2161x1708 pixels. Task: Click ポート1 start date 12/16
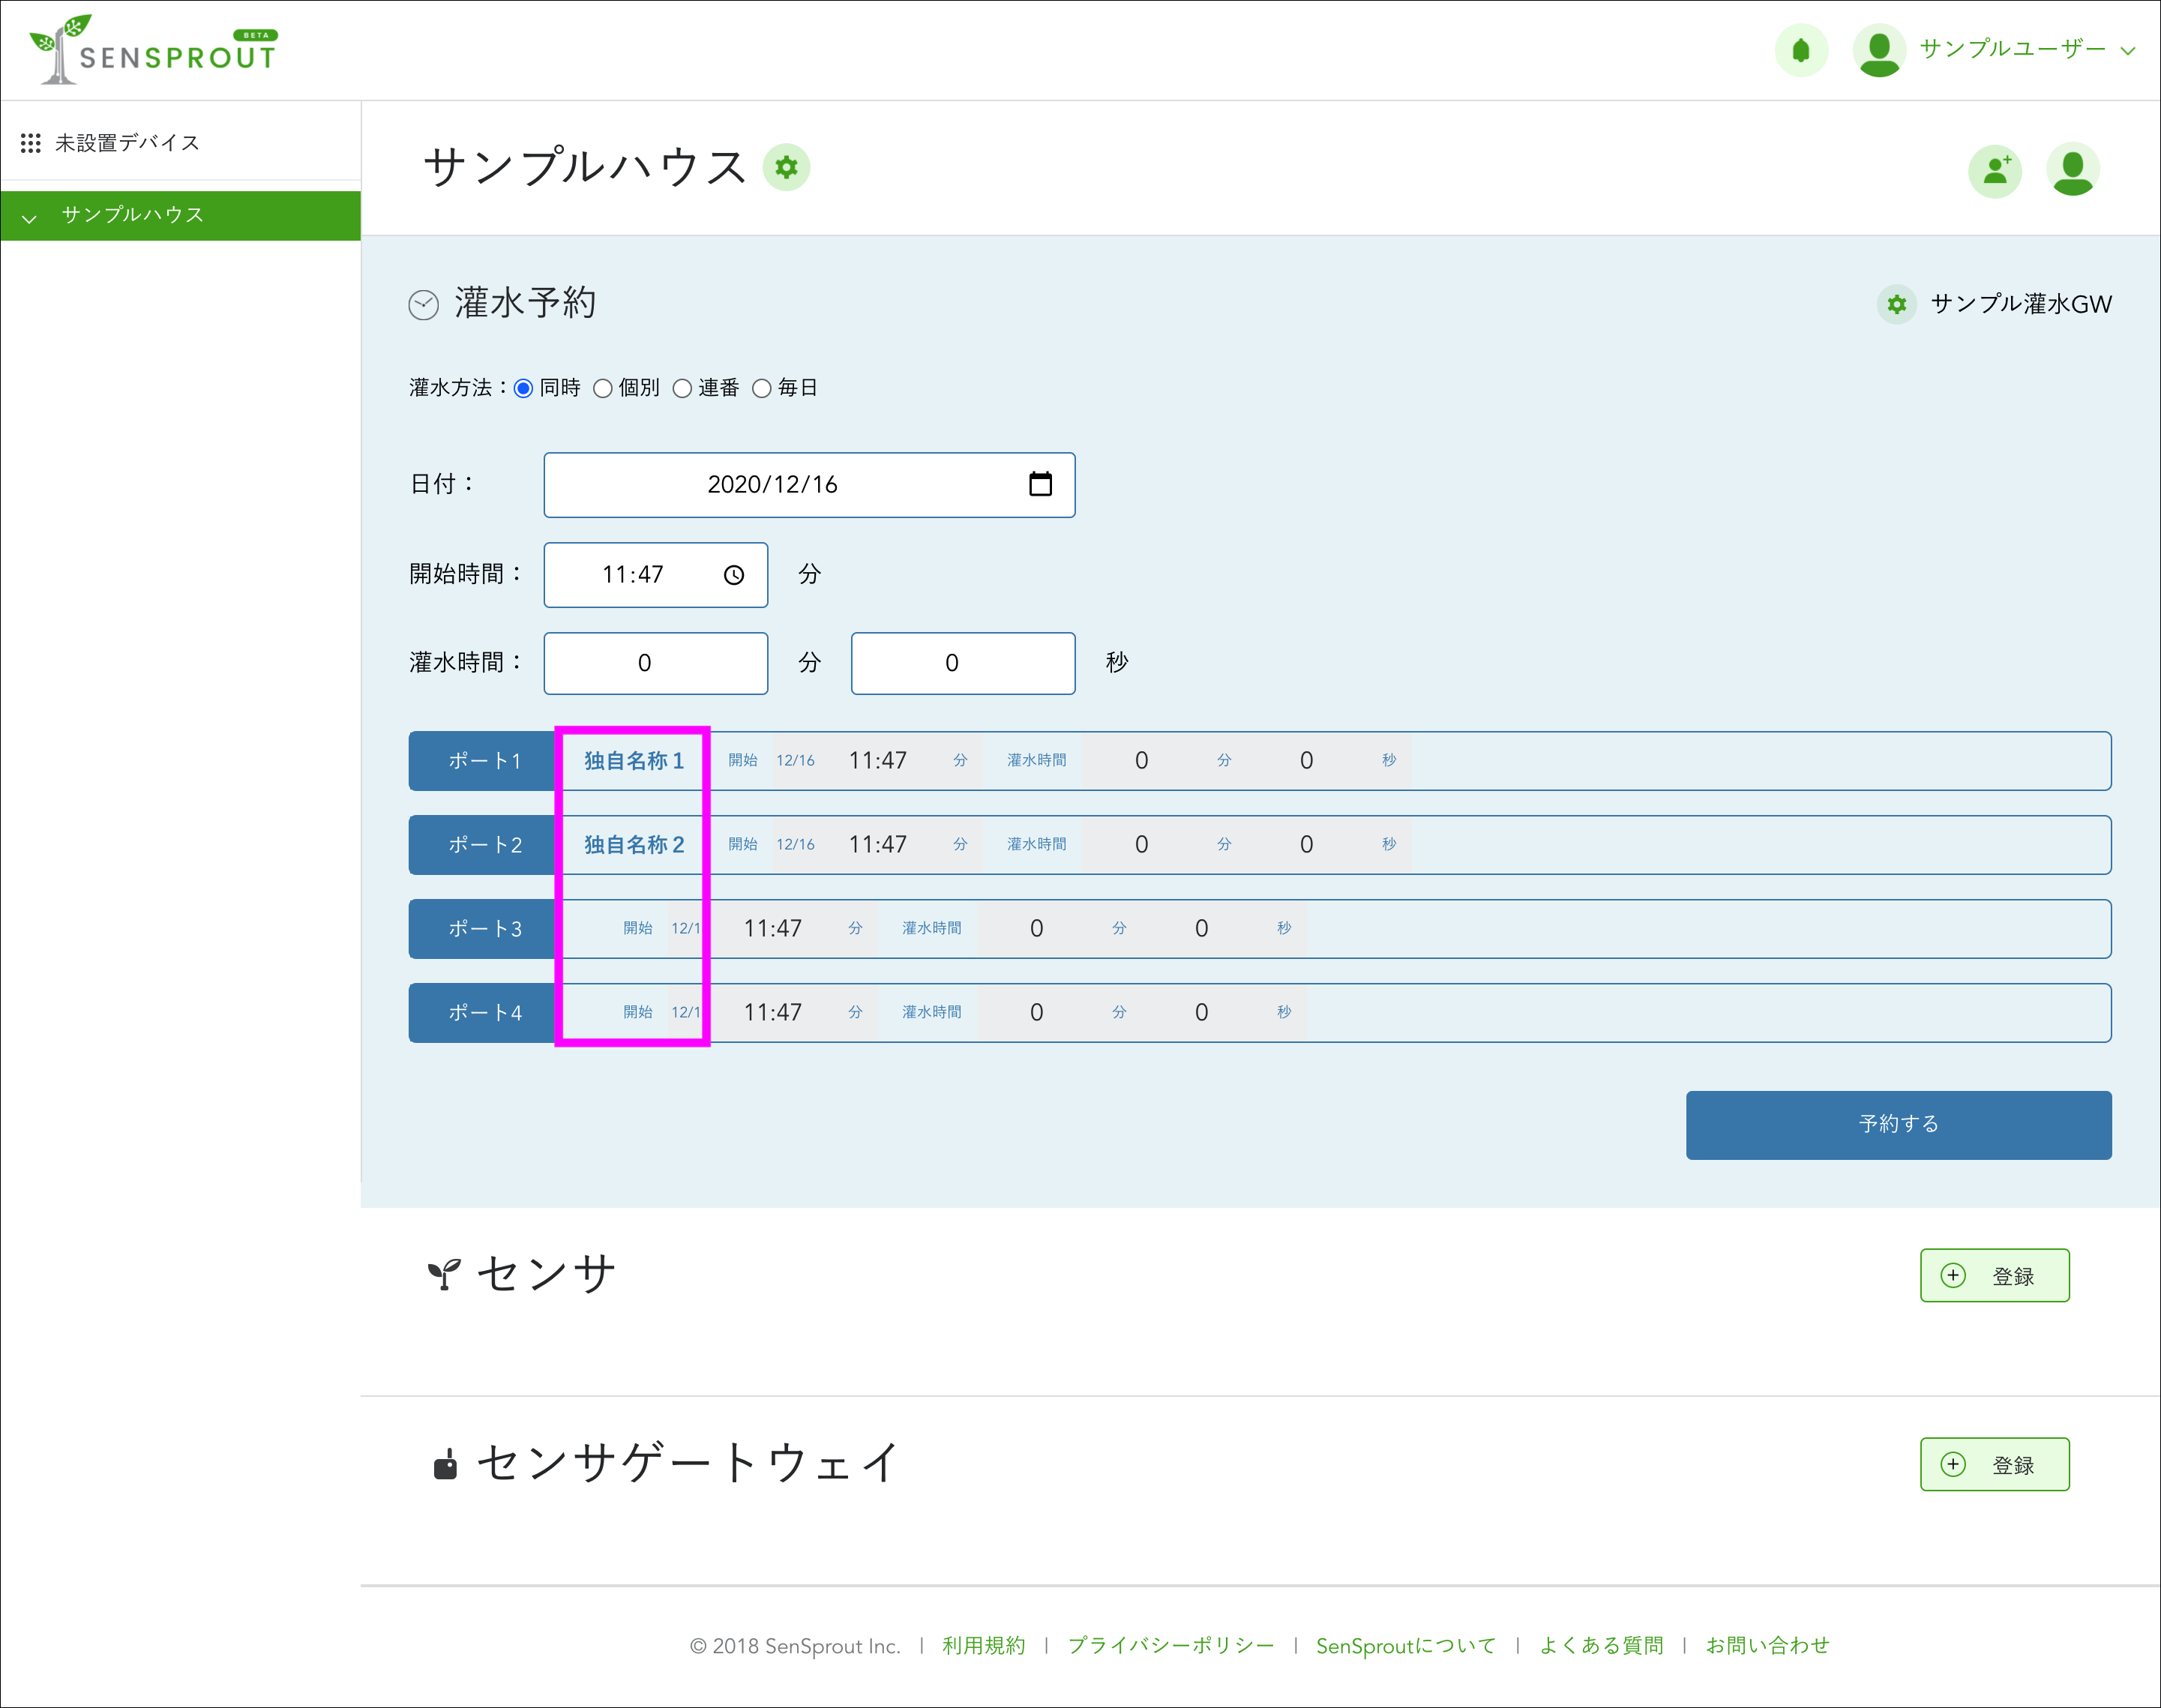click(796, 761)
